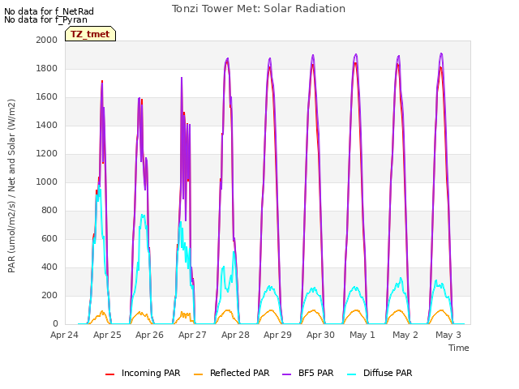The width and height of the screenshot is (519, 389).
Task: Click the 200 y-axis tick label
Action: tap(49, 295)
